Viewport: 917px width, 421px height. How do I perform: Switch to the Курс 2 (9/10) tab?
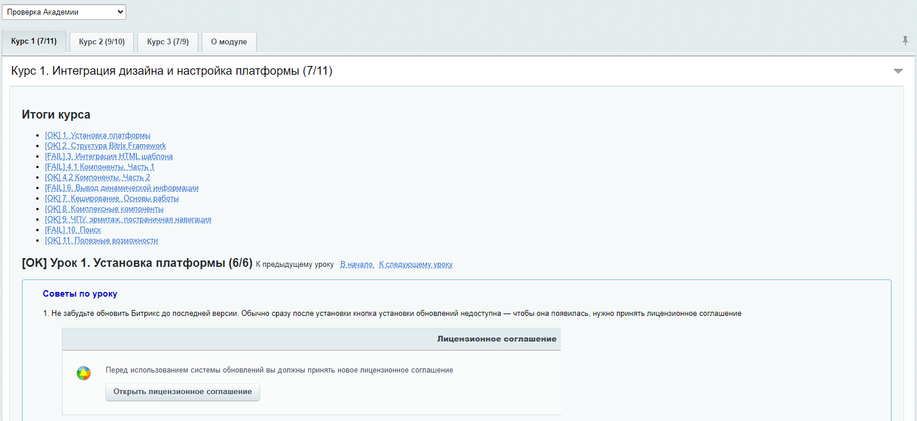point(102,42)
